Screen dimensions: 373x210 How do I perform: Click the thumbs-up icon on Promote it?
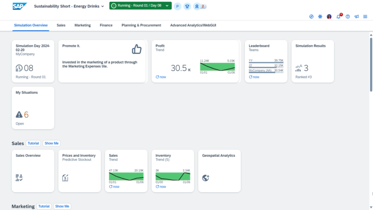point(137,49)
